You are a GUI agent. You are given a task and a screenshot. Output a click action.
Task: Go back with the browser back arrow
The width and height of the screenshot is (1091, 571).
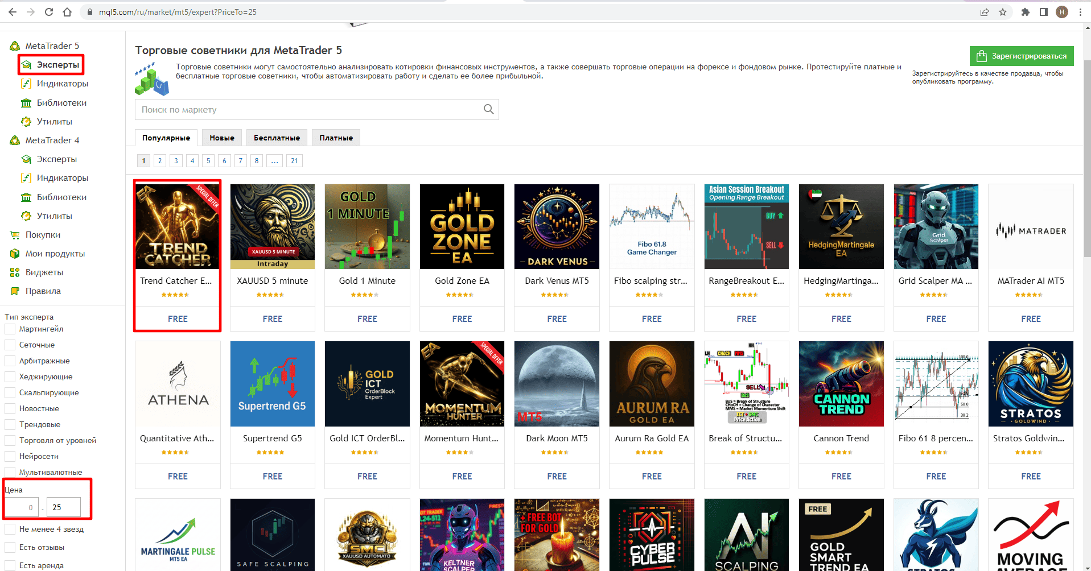(x=13, y=12)
